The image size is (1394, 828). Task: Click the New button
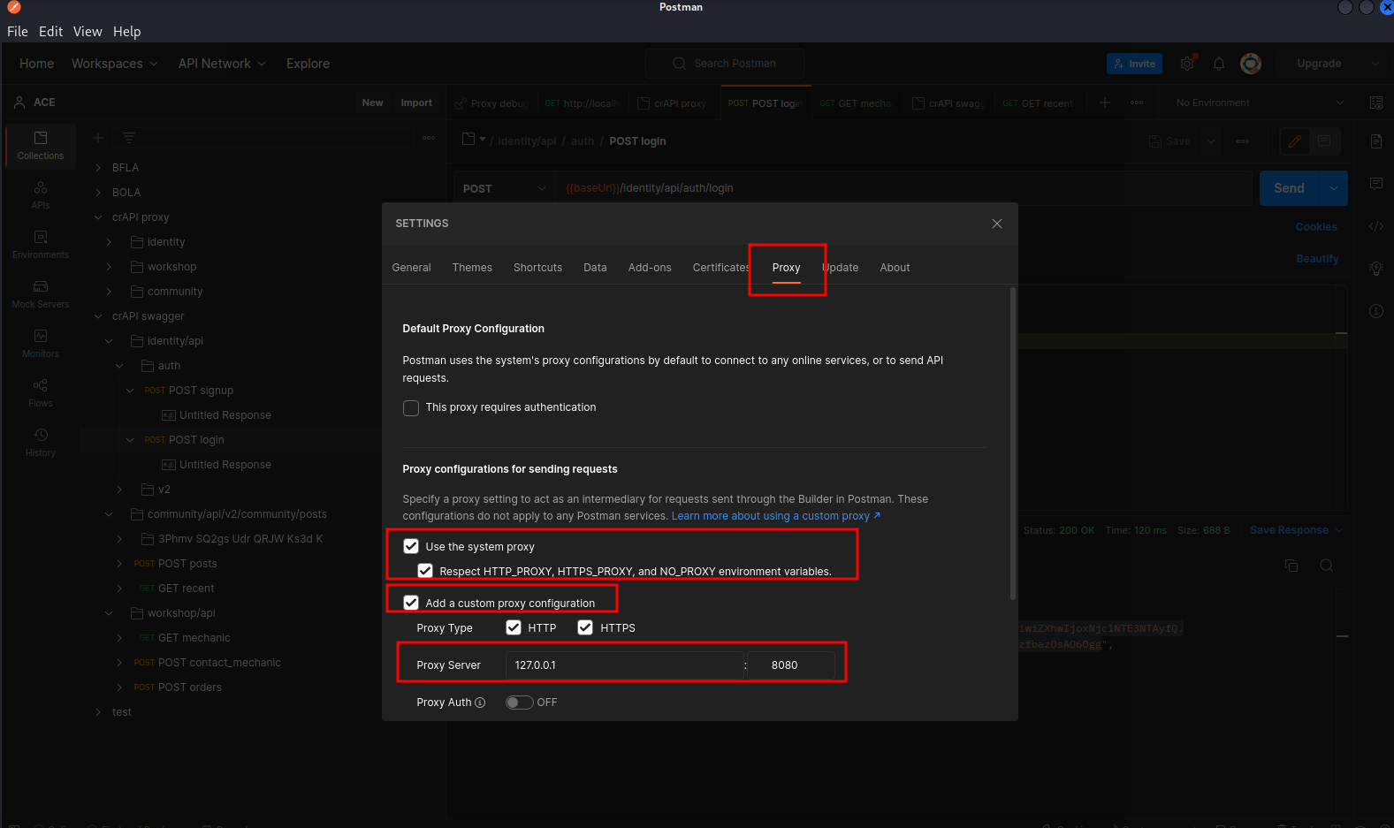pyautogui.click(x=373, y=103)
